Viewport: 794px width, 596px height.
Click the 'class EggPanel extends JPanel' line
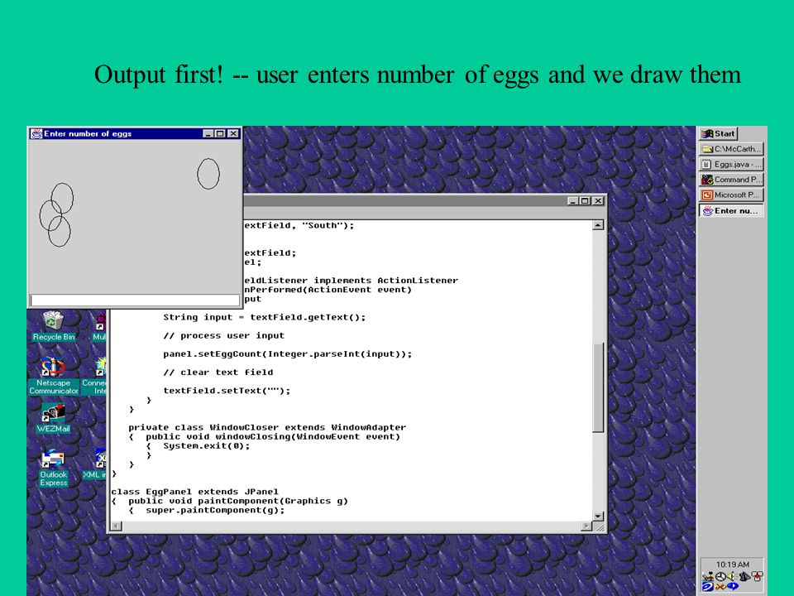[x=194, y=492]
